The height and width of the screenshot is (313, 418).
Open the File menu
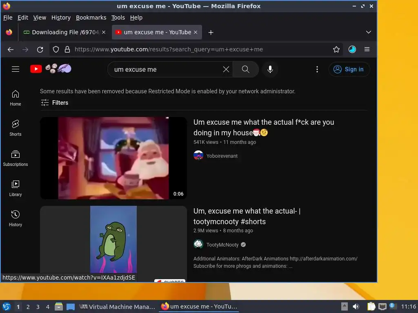click(x=8, y=18)
